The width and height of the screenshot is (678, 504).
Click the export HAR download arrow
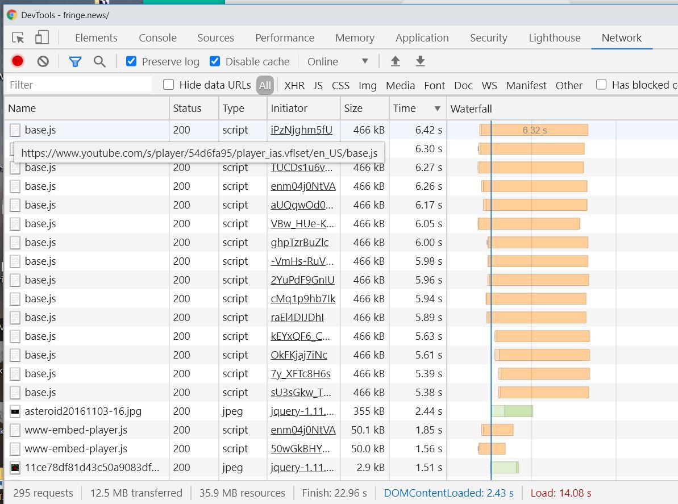pyautogui.click(x=421, y=61)
